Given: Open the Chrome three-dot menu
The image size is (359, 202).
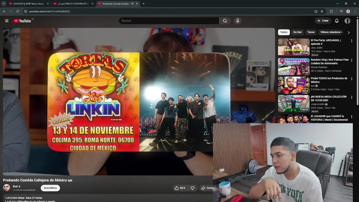Looking at the screenshot, I should 355,12.
